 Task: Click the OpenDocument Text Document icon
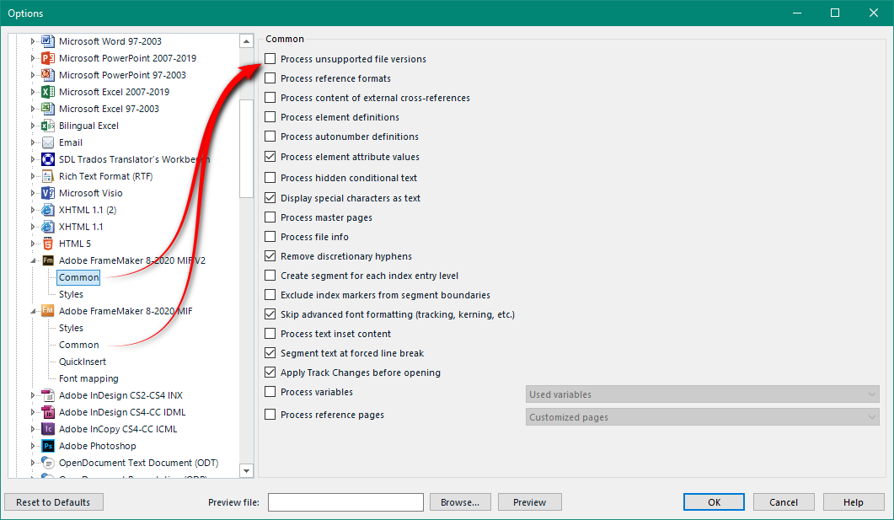(x=49, y=463)
